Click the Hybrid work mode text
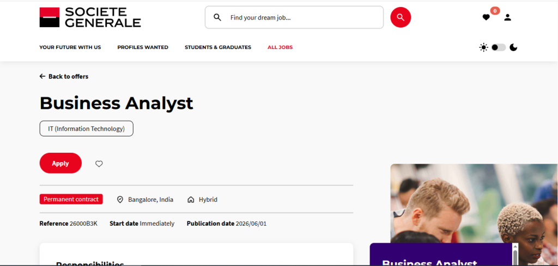 click(208, 200)
